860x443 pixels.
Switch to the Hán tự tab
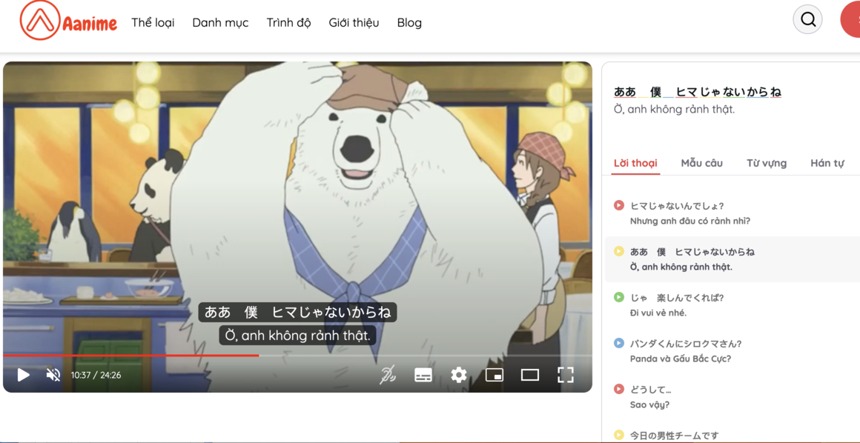(827, 163)
